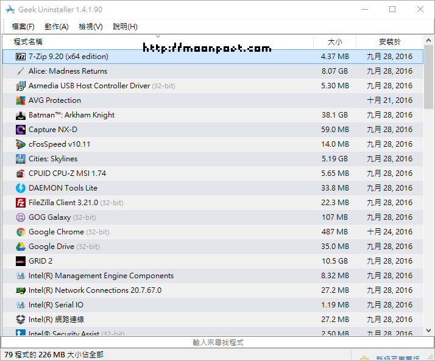
Task: Click the Google Chrome icon
Action: [21, 232]
